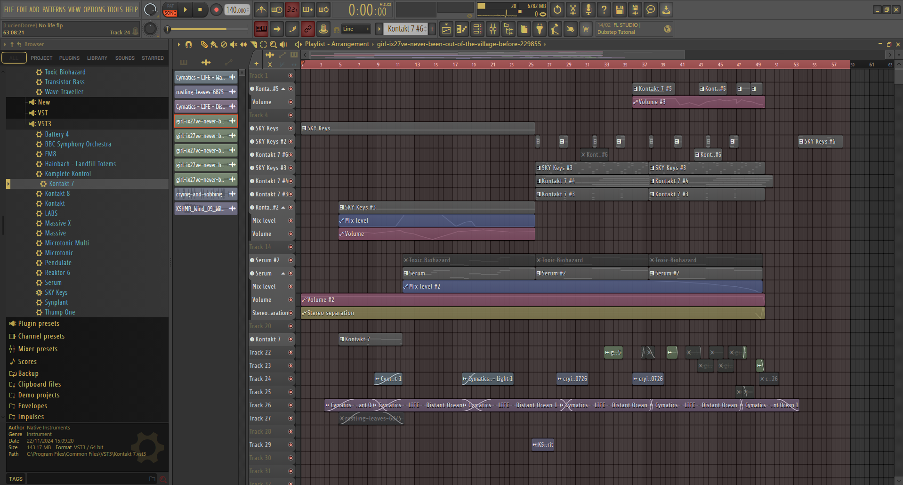Viewport: 903px width, 485px height.
Task: Select the Zoom magnifier tool in Playlist
Action: coord(274,44)
